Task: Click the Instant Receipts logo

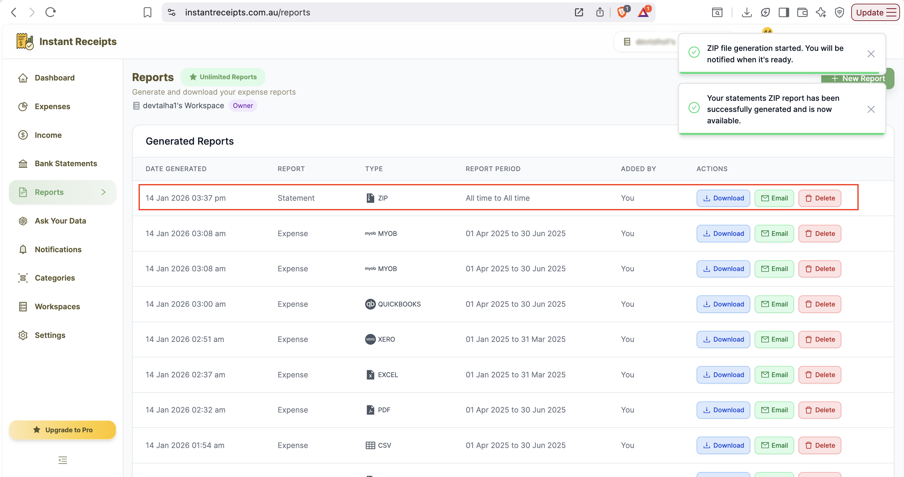Action: pyautogui.click(x=66, y=41)
